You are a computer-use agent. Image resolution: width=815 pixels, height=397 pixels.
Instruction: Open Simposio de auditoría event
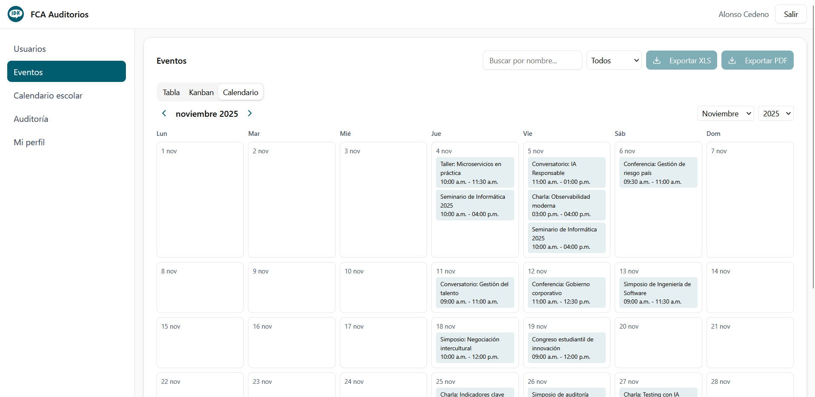pyautogui.click(x=567, y=393)
